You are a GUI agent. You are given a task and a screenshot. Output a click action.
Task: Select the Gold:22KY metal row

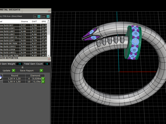pyautogui.click(x=10, y=40)
